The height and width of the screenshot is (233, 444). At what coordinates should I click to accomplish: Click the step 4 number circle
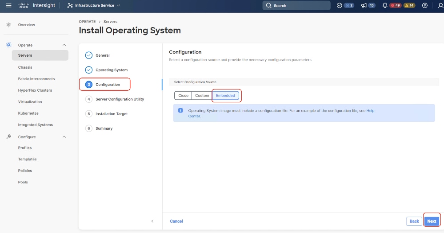click(89, 99)
